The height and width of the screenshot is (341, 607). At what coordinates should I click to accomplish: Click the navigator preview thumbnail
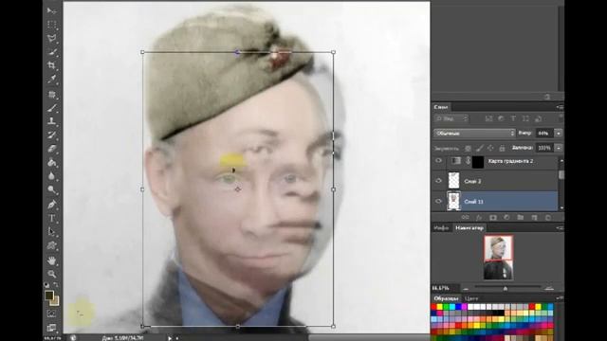[498, 258]
